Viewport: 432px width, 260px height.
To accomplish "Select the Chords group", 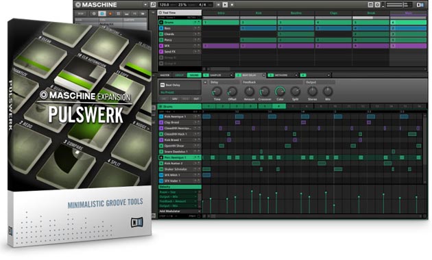I will (x=180, y=34).
